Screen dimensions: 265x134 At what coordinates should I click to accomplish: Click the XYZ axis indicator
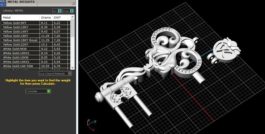click(91, 125)
